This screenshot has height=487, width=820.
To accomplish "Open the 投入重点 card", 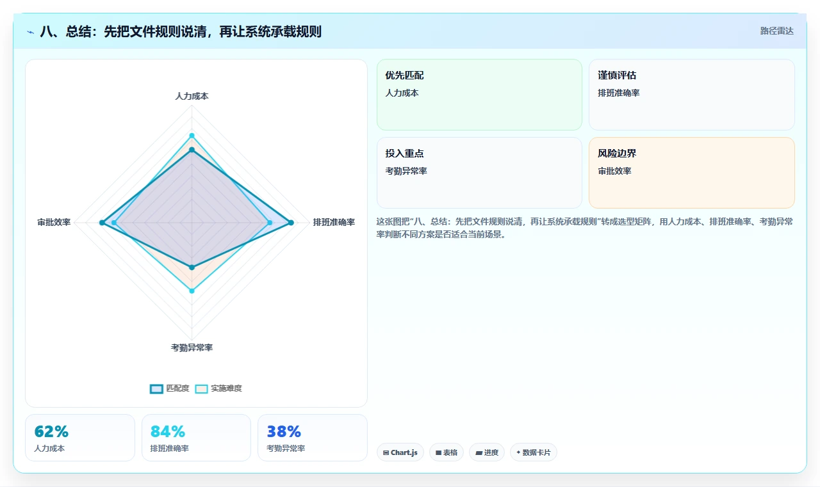I will click(479, 173).
